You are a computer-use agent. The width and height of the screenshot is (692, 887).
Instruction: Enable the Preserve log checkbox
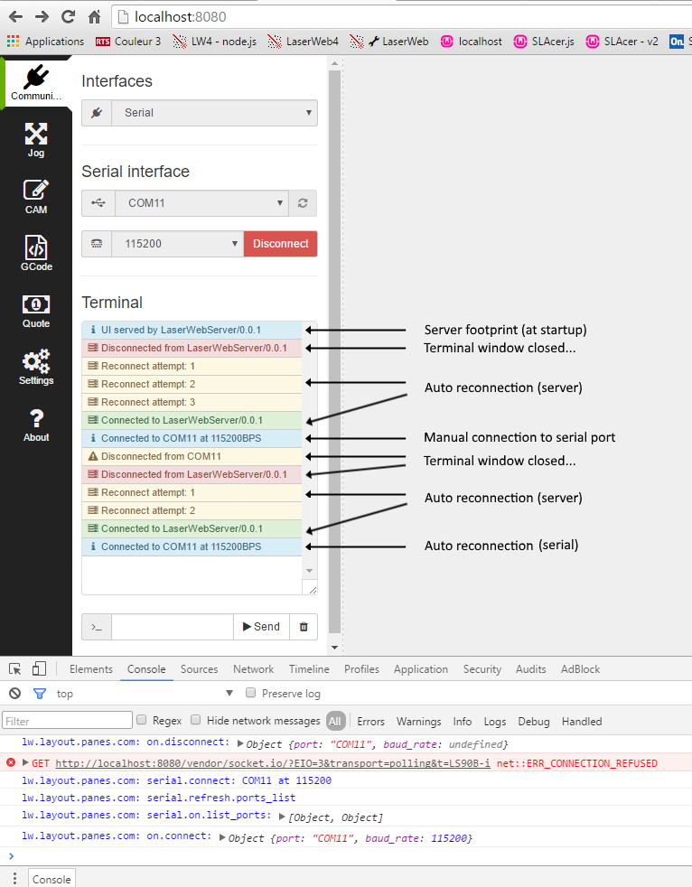tap(250, 693)
